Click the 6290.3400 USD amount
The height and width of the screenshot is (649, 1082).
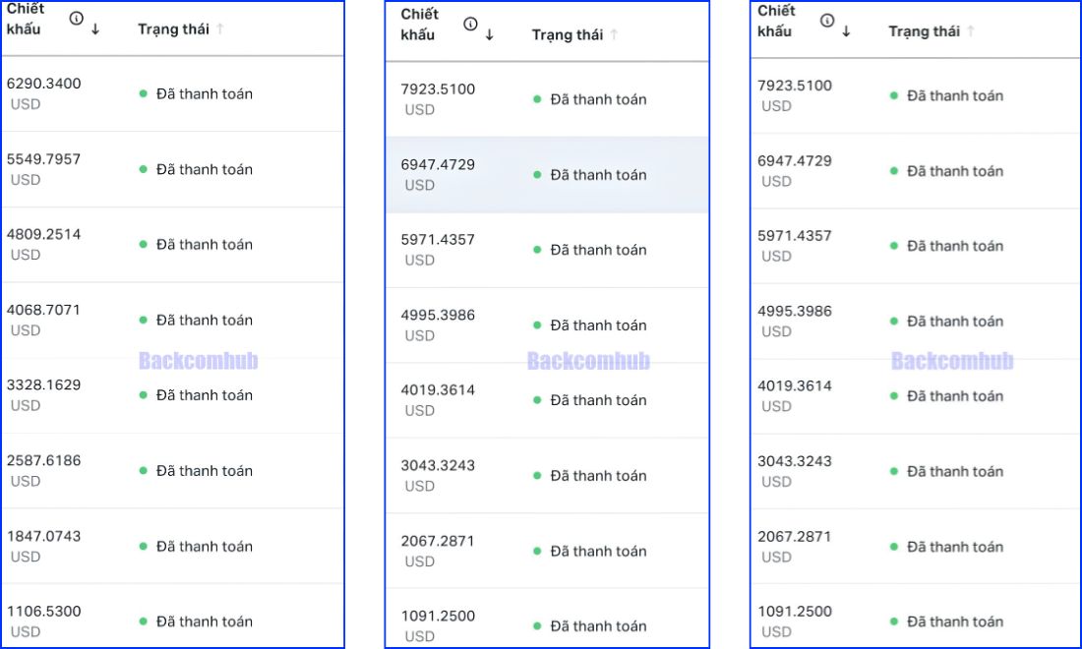pos(44,93)
